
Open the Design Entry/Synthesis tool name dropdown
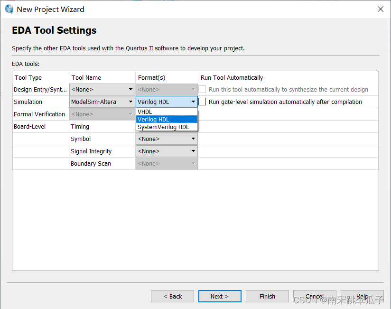click(x=102, y=90)
